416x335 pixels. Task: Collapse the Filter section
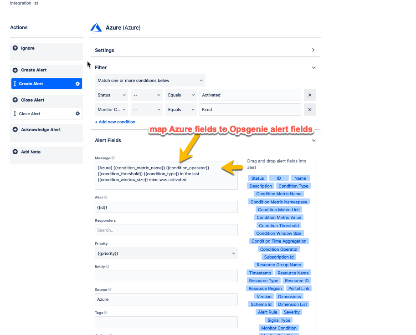coord(313,67)
